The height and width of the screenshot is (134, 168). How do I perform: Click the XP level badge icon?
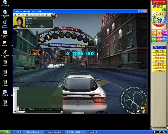click(27, 21)
